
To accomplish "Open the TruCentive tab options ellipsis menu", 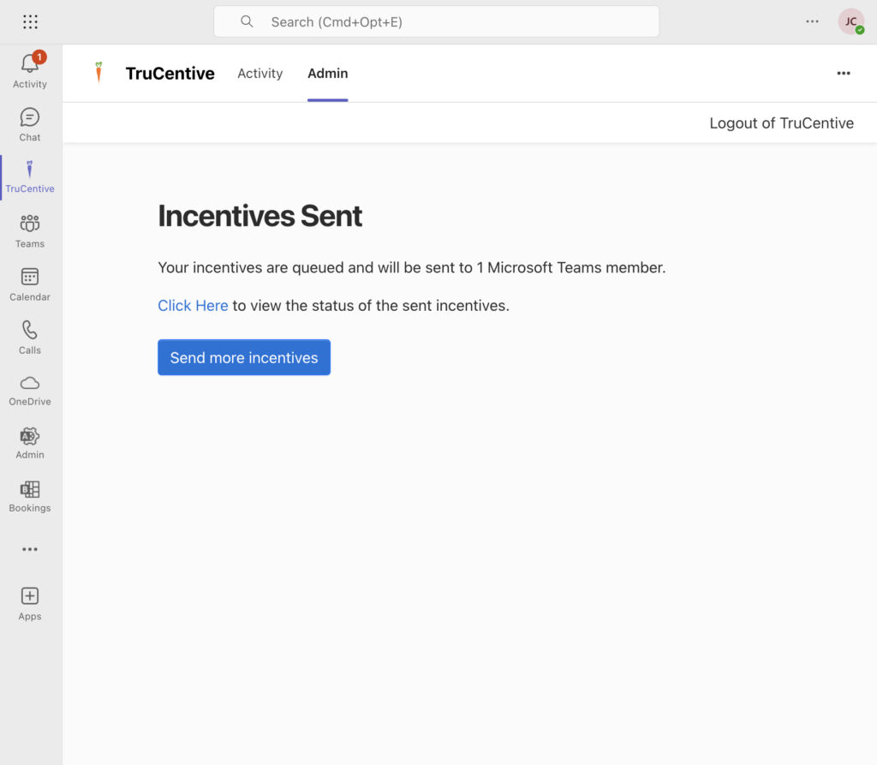I will 844,74.
